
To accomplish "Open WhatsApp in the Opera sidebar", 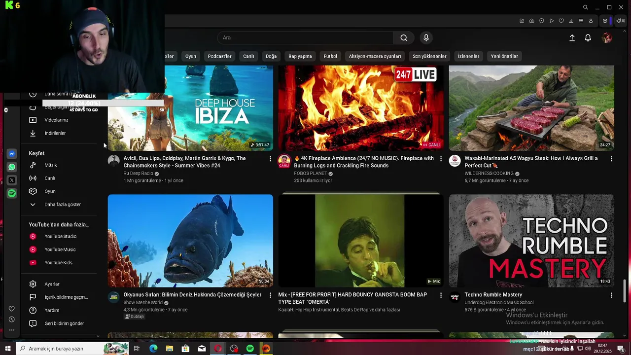I will tap(12, 167).
